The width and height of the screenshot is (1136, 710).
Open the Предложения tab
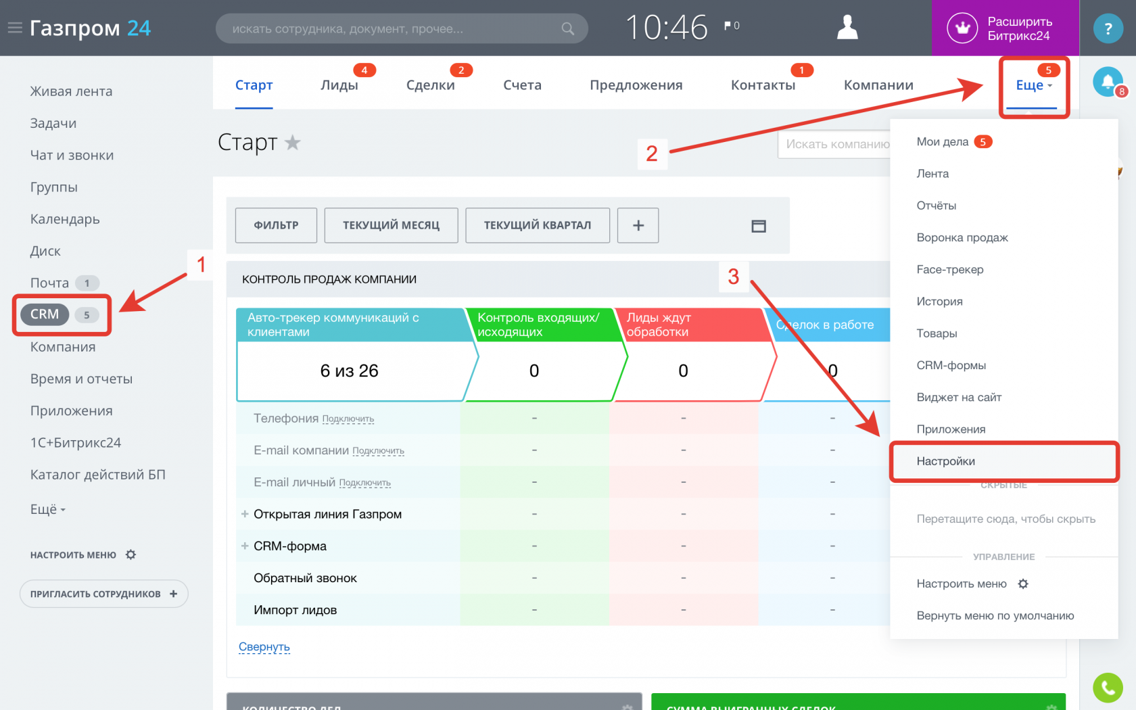(636, 85)
